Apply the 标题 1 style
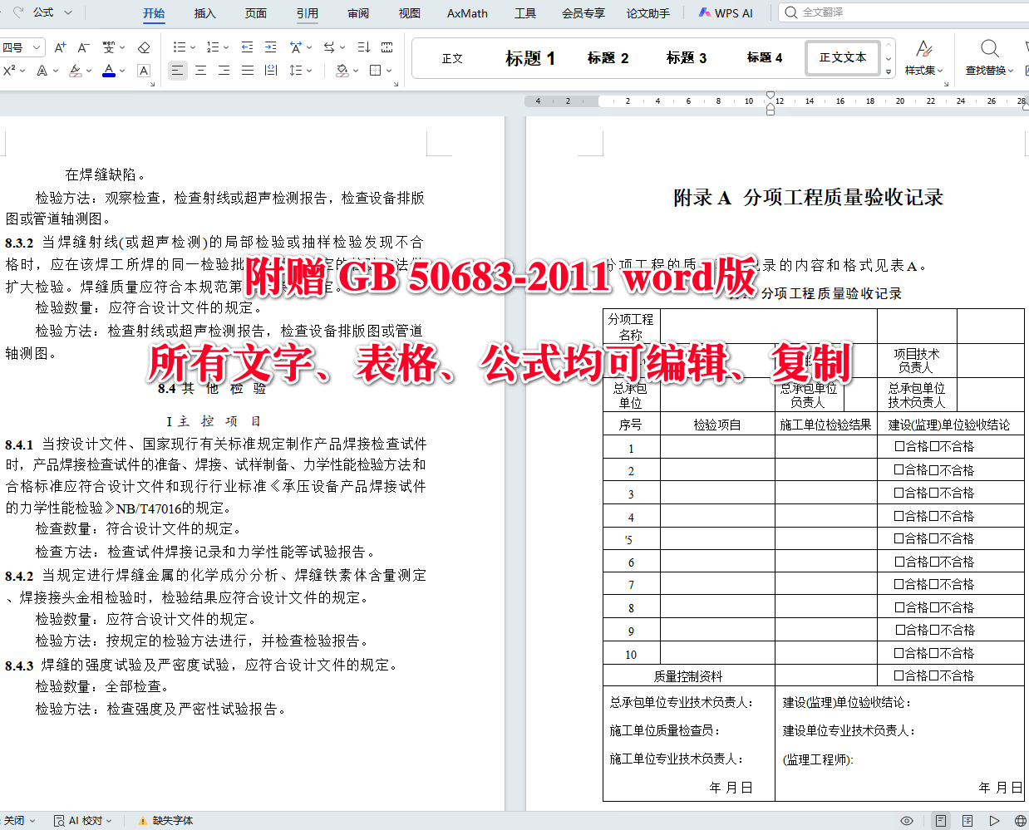 pos(530,58)
